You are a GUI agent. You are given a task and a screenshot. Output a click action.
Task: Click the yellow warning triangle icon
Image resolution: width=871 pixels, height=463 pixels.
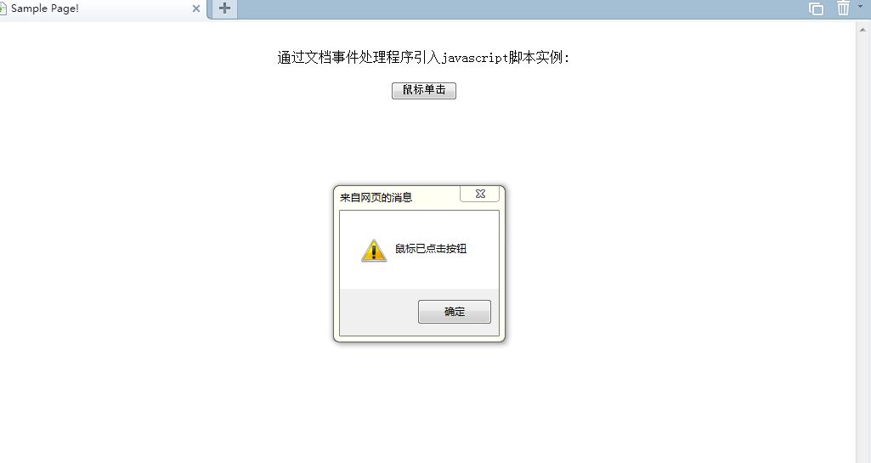coord(374,251)
